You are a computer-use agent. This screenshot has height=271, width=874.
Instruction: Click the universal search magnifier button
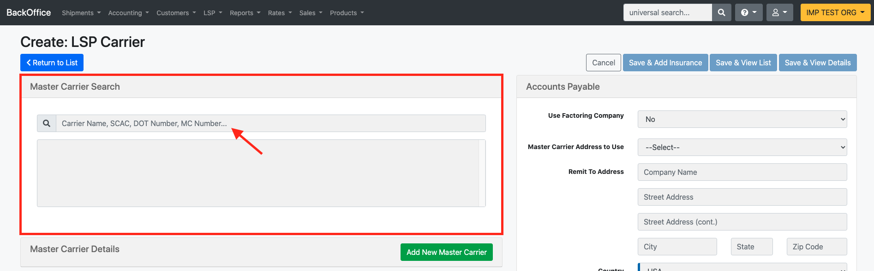[x=721, y=13]
